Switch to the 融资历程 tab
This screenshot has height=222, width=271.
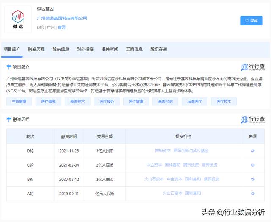click(x=36, y=49)
